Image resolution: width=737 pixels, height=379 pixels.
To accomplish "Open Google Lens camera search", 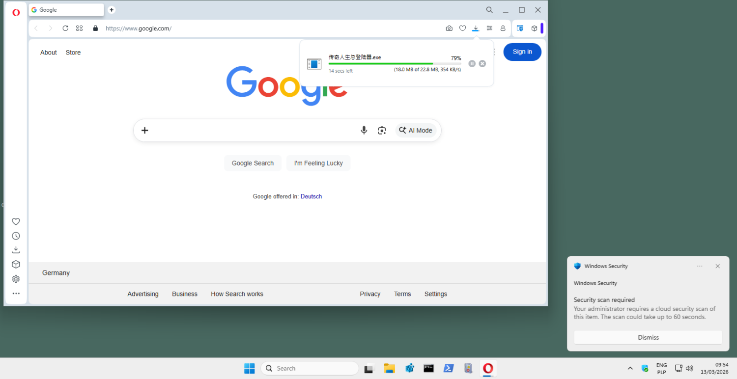I will [x=382, y=130].
